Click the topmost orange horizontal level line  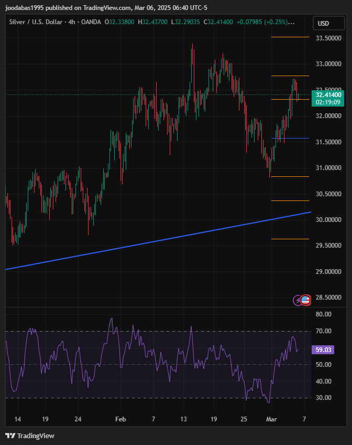point(290,37)
